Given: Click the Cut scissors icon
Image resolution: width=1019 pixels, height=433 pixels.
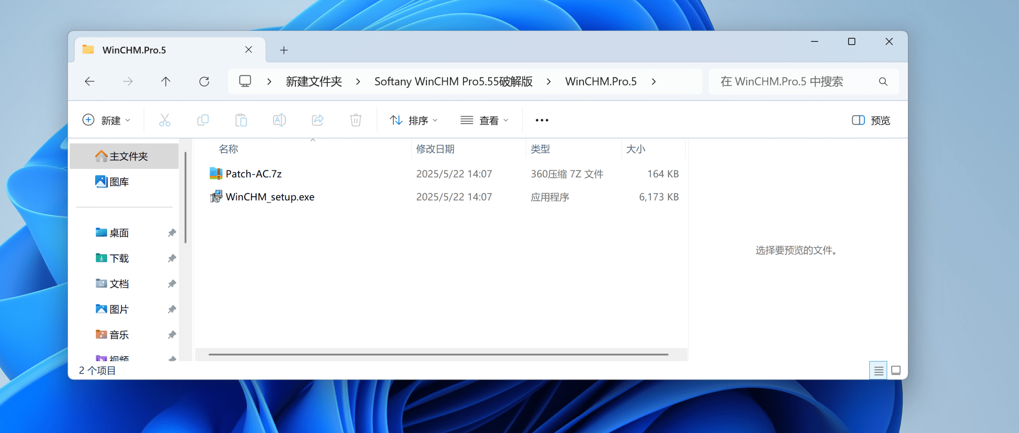Looking at the screenshot, I should point(164,120).
